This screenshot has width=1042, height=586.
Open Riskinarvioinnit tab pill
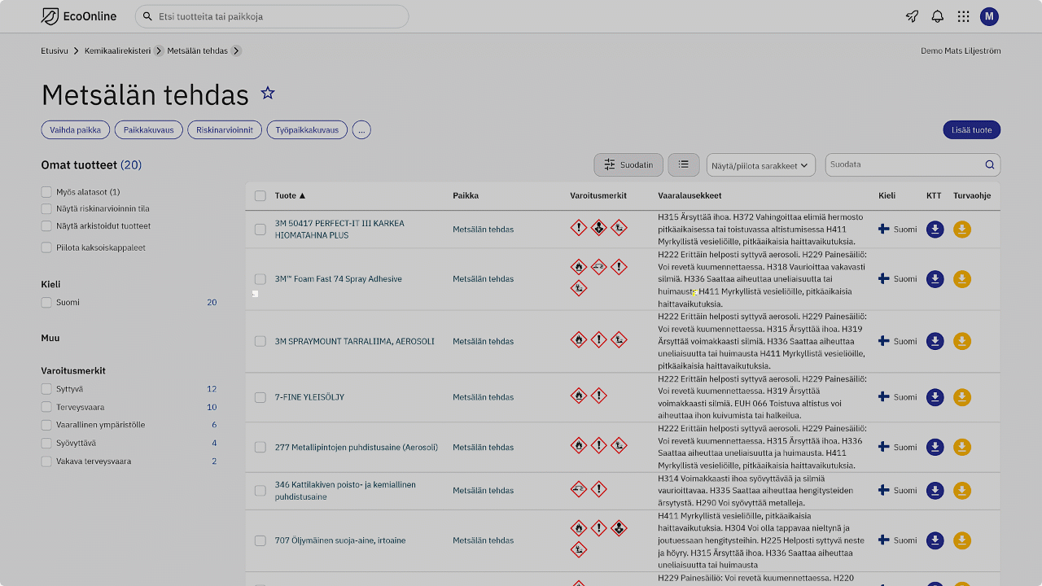[225, 129]
